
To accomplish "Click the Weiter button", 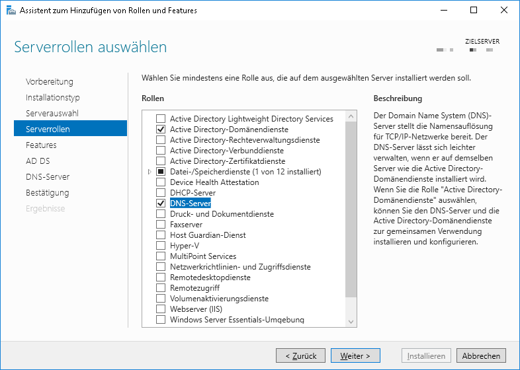I will point(355,355).
